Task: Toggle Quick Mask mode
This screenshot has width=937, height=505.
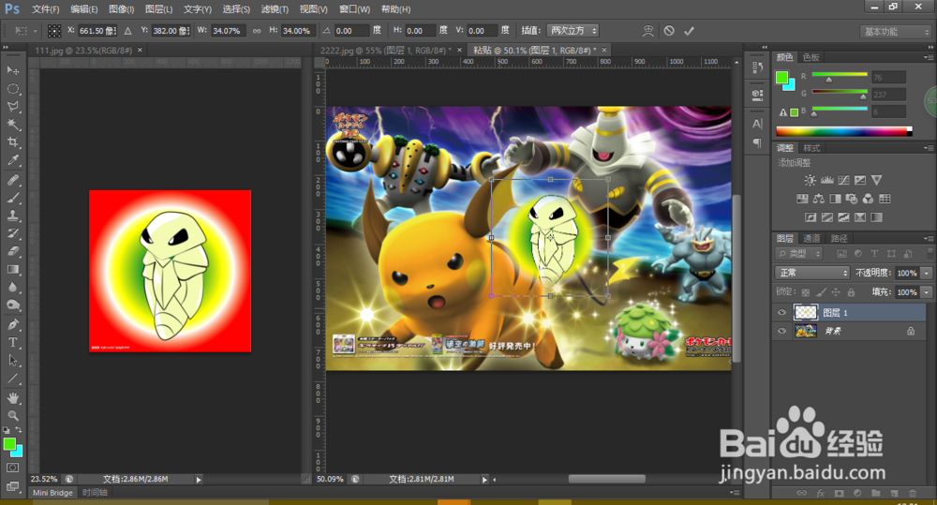Action: tap(12, 468)
